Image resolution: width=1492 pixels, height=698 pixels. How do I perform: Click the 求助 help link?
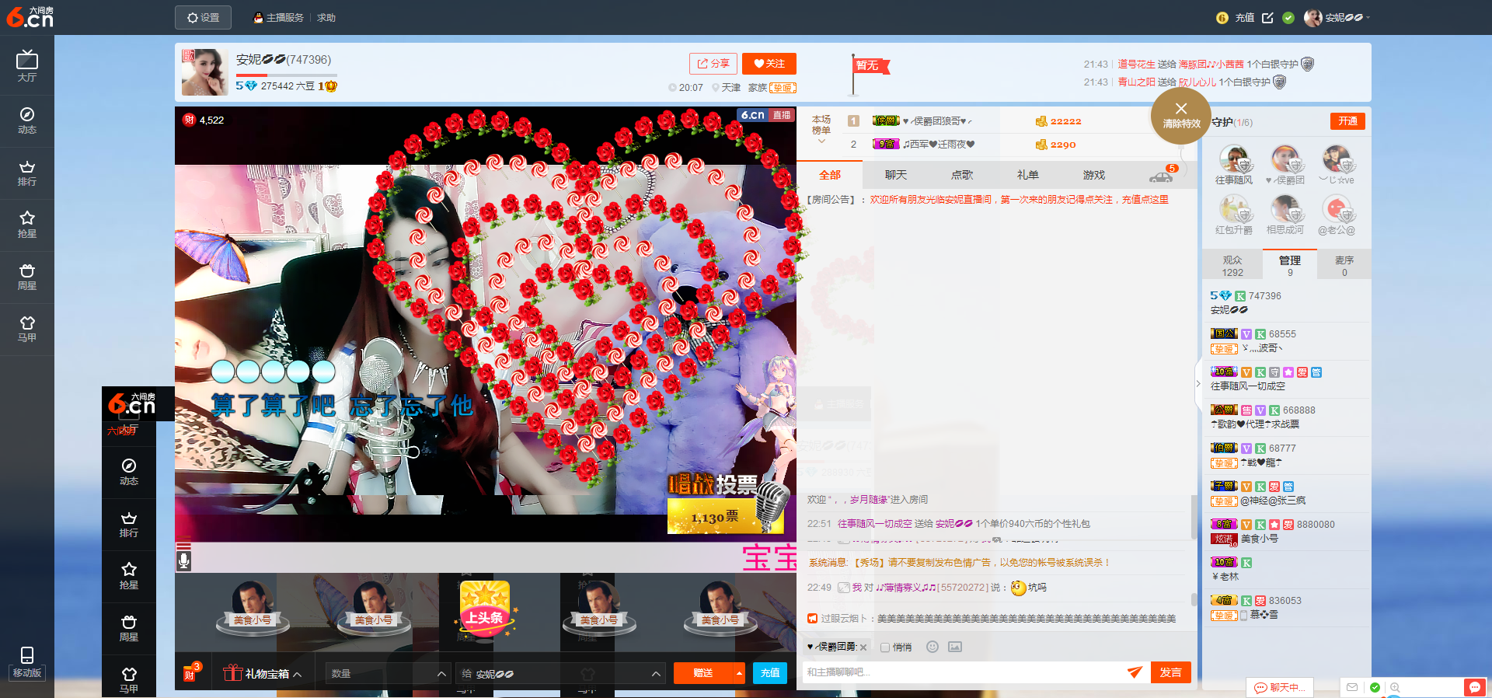[x=326, y=17]
